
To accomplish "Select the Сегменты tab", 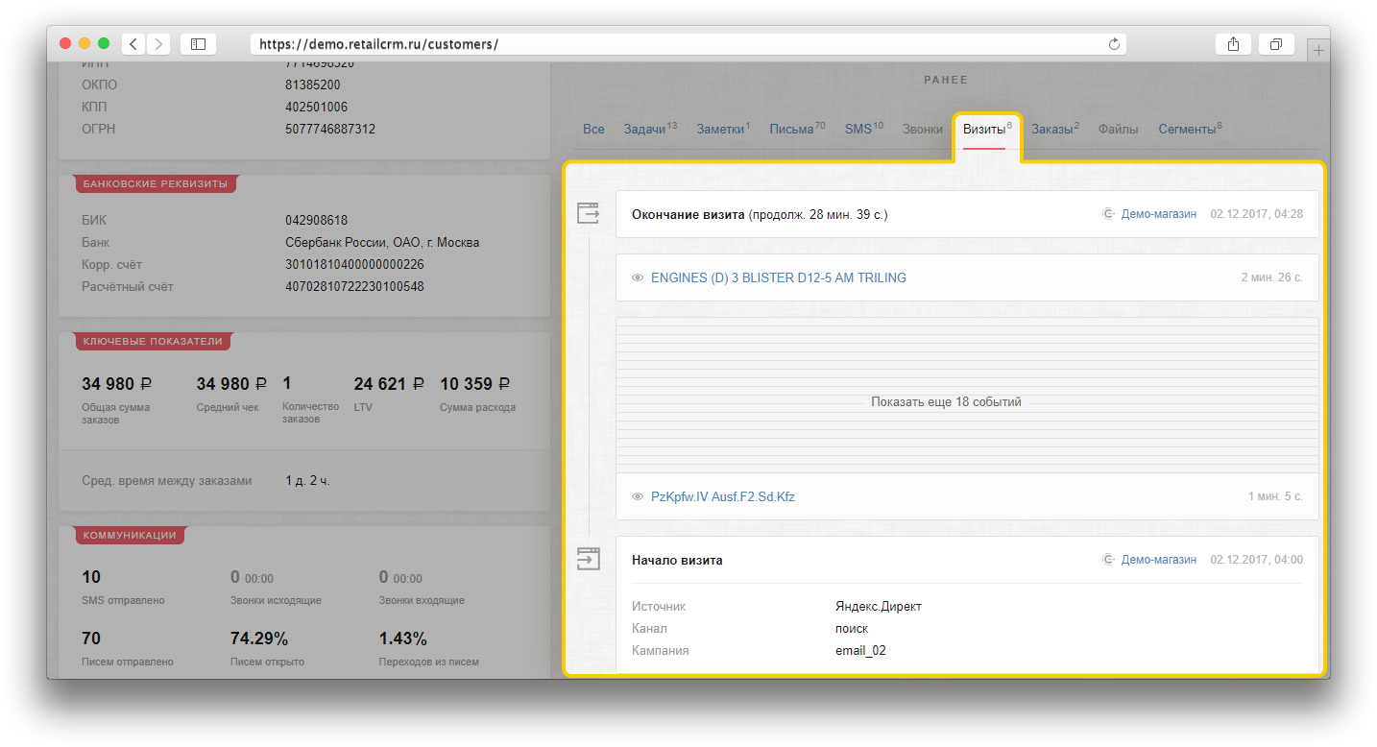I will click(1187, 130).
